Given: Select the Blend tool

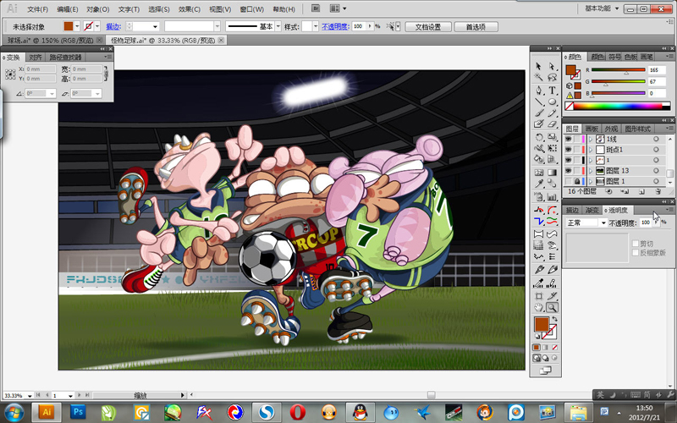Looking at the screenshot, I should click(x=552, y=184).
